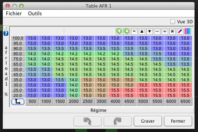
Task: Select the 1500 RPM column header
Action: coord(60,101)
